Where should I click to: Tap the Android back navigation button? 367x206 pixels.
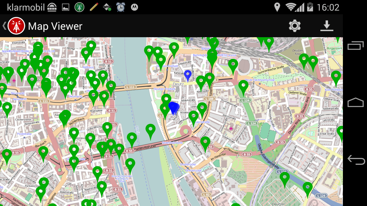(356, 160)
